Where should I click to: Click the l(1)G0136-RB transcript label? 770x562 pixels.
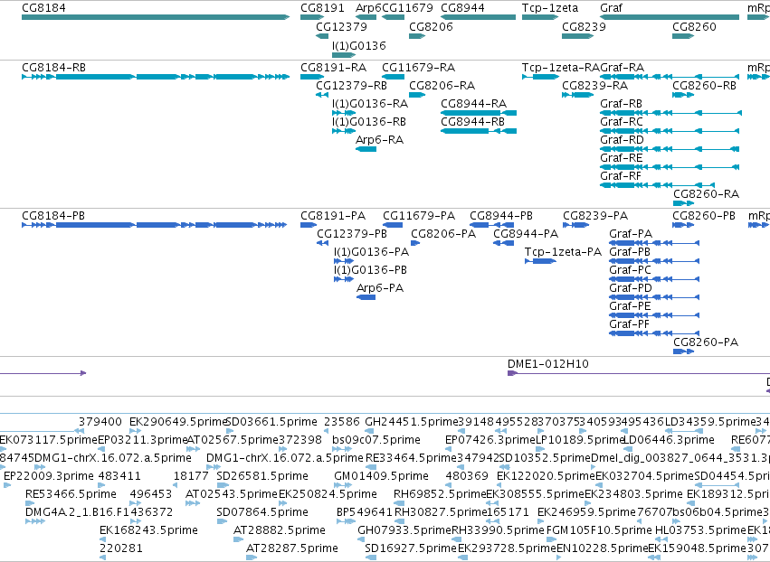point(369,122)
